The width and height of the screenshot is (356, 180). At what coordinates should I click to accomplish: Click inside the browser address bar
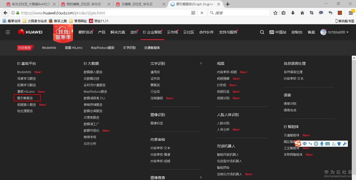point(104,12)
